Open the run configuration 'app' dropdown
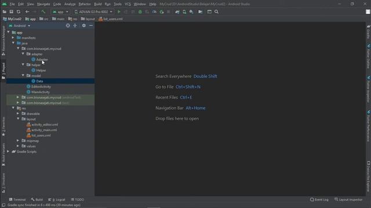Screen dimensions: 371x208 [x=60, y=12]
